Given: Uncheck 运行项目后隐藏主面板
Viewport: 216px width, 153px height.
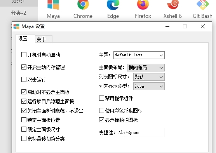Looking at the screenshot, I should coord(24,101).
